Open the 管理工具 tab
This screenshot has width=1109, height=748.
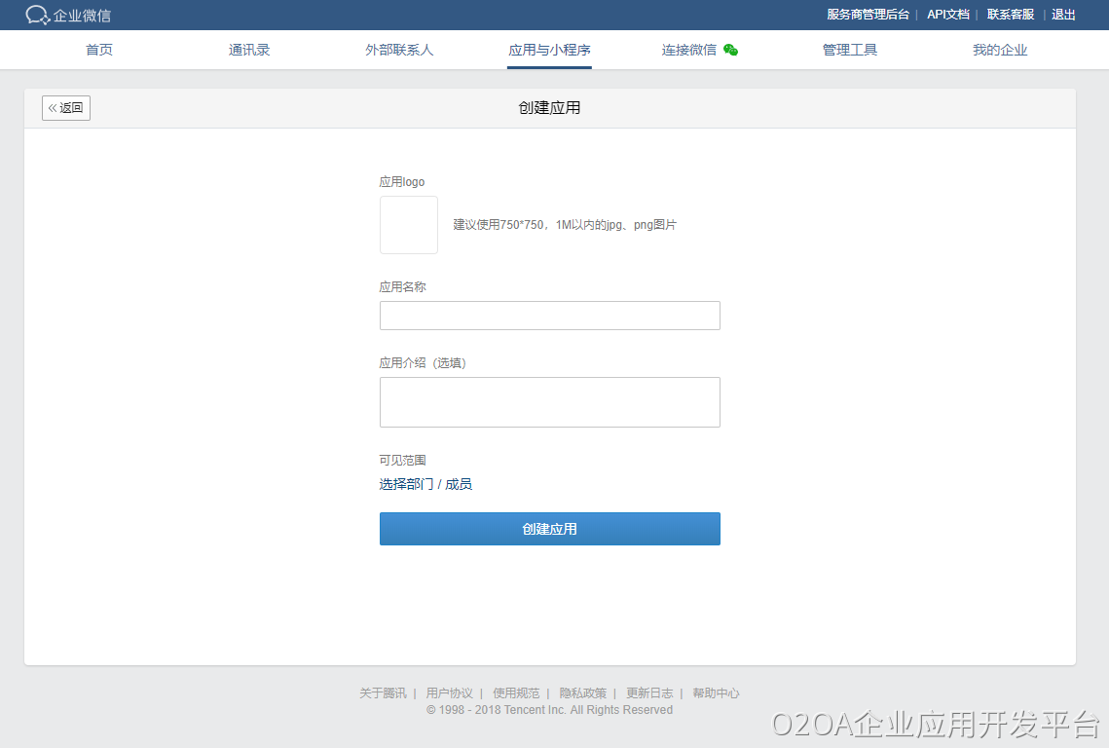pos(850,50)
